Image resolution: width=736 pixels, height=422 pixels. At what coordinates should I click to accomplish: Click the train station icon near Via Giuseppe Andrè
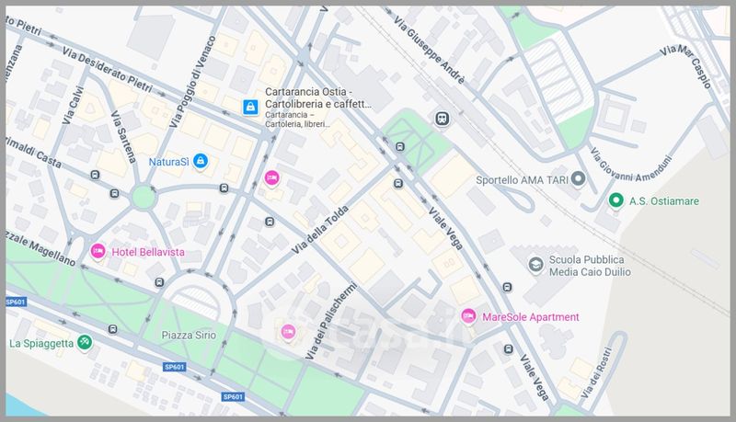coord(443,119)
